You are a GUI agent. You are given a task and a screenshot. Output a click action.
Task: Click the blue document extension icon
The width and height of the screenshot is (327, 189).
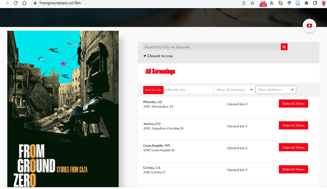298,3
